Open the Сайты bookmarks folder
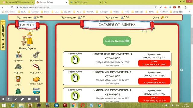The width and height of the screenshot is (193, 108). tap(22, 12)
